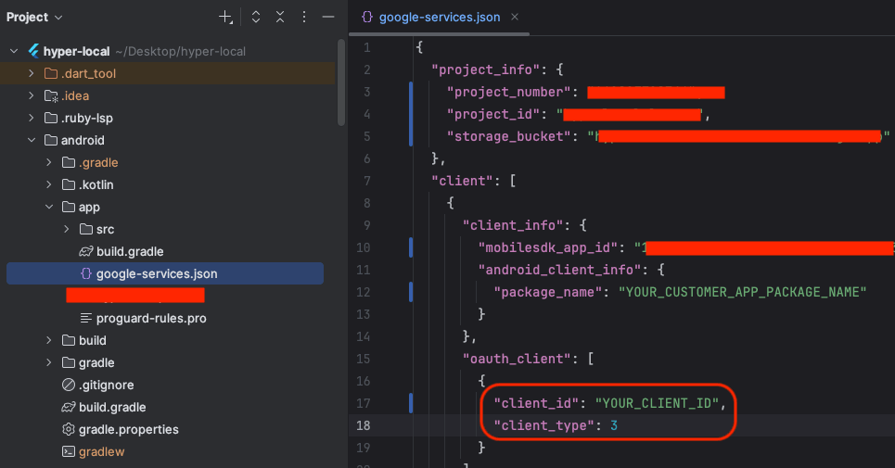This screenshot has width=895, height=468.
Task: Click the shell script icon of gradlew
Action: tap(69, 451)
